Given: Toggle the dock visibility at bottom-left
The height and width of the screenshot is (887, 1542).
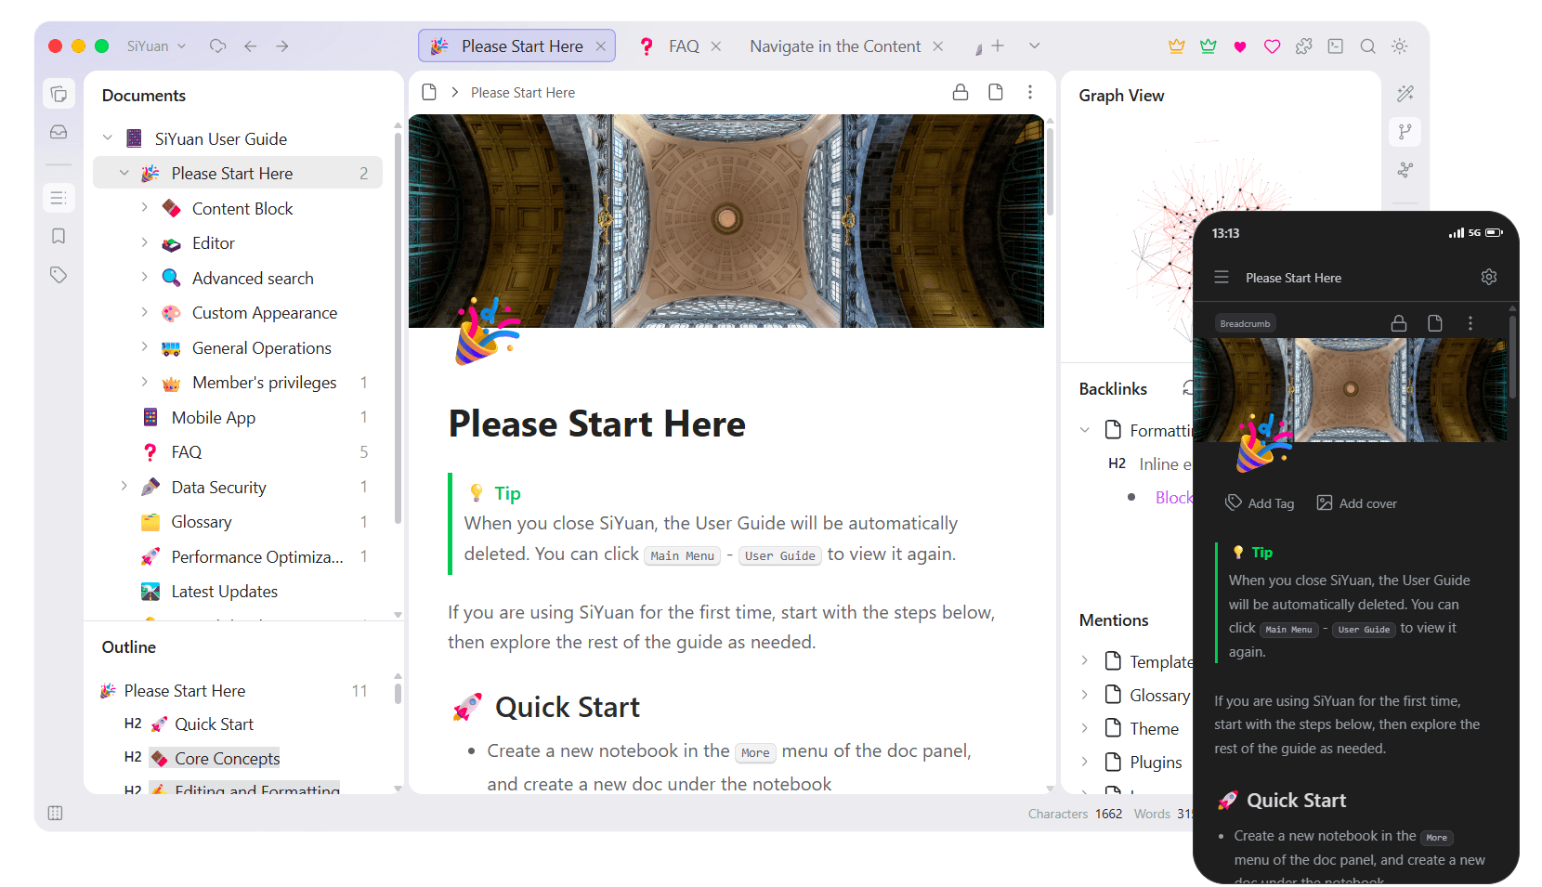Looking at the screenshot, I should click(x=56, y=814).
